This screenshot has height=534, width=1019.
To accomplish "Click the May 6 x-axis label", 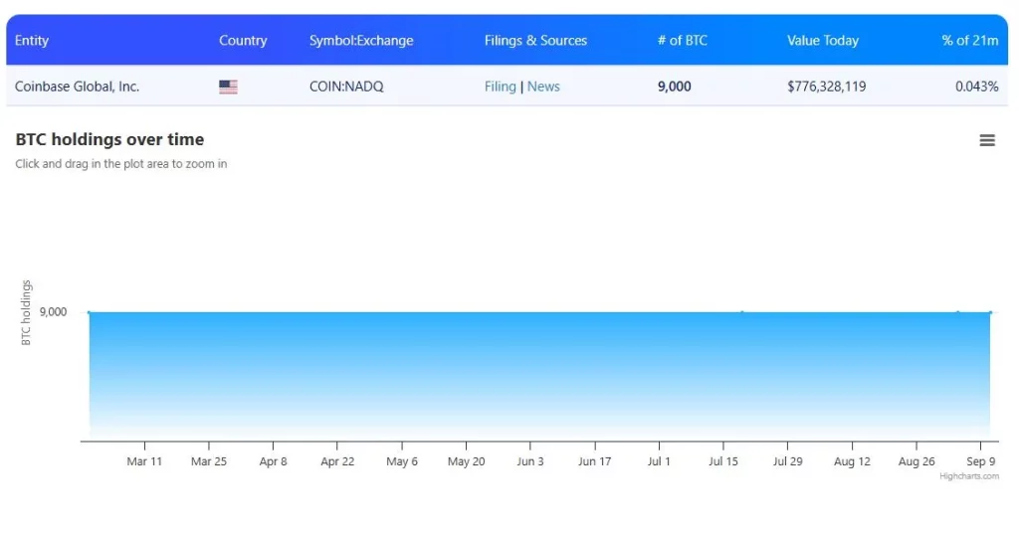I will pos(402,461).
